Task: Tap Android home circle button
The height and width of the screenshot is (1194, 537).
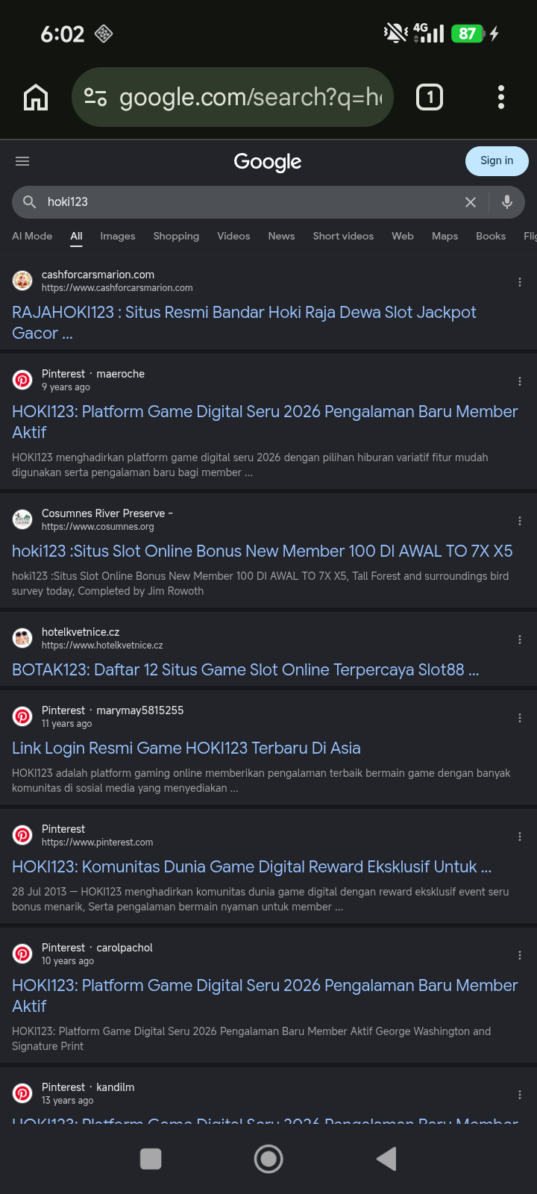Action: pos(268,1159)
